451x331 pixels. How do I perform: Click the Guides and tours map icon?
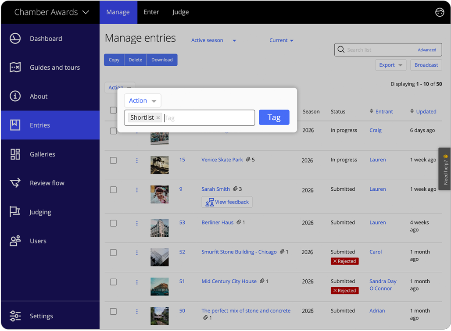tap(15, 67)
